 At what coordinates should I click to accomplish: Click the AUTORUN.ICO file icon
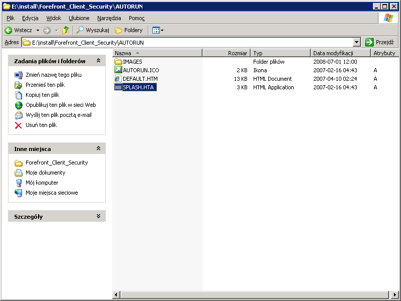point(118,70)
